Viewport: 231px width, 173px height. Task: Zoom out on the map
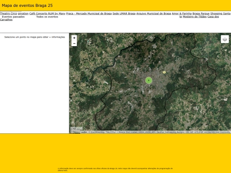[x=74, y=44]
